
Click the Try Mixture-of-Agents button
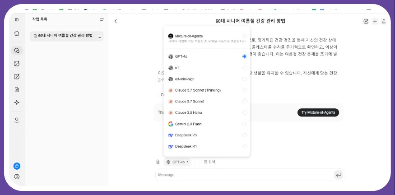[x=318, y=112]
